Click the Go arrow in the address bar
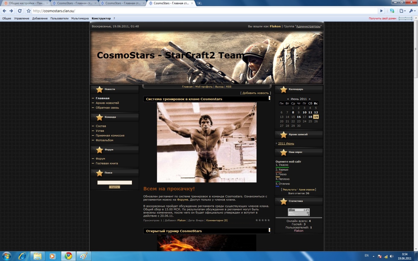The height and width of the screenshot is (261, 418). [381, 11]
